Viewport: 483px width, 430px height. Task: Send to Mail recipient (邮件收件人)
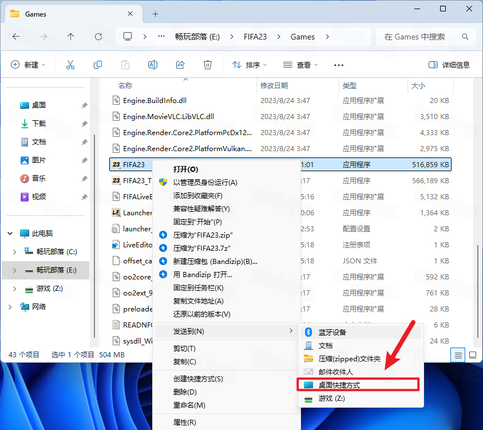[361, 372]
